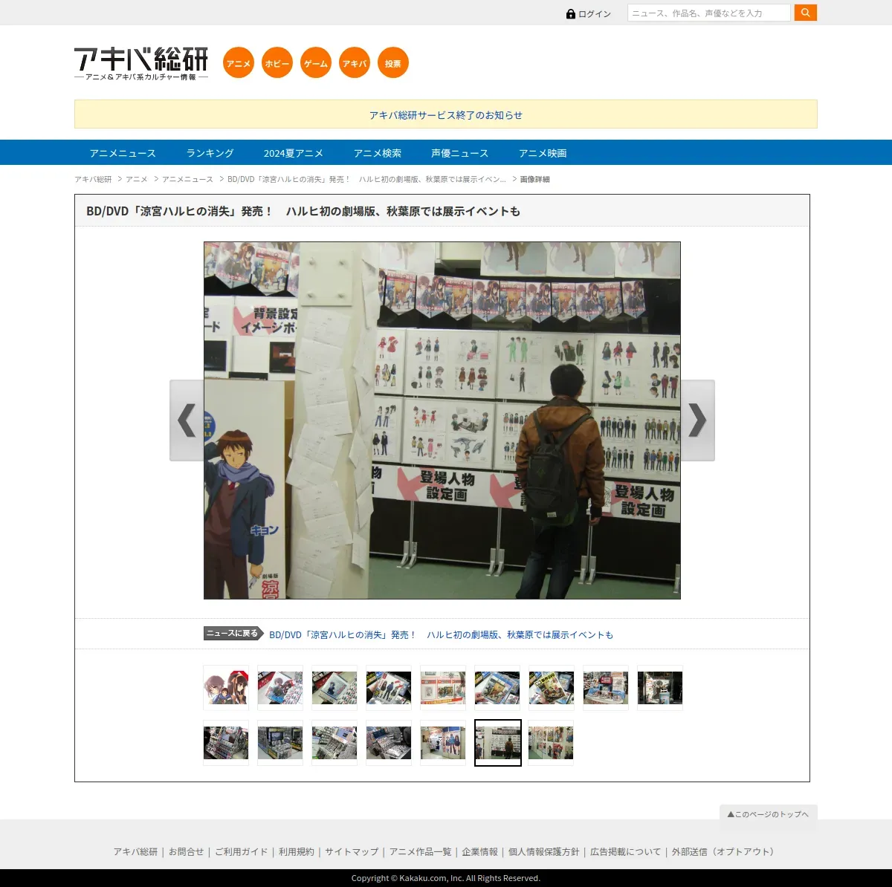Select the 投票 orange circle icon
This screenshot has height=887, width=892.
click(x=393, y=63)
